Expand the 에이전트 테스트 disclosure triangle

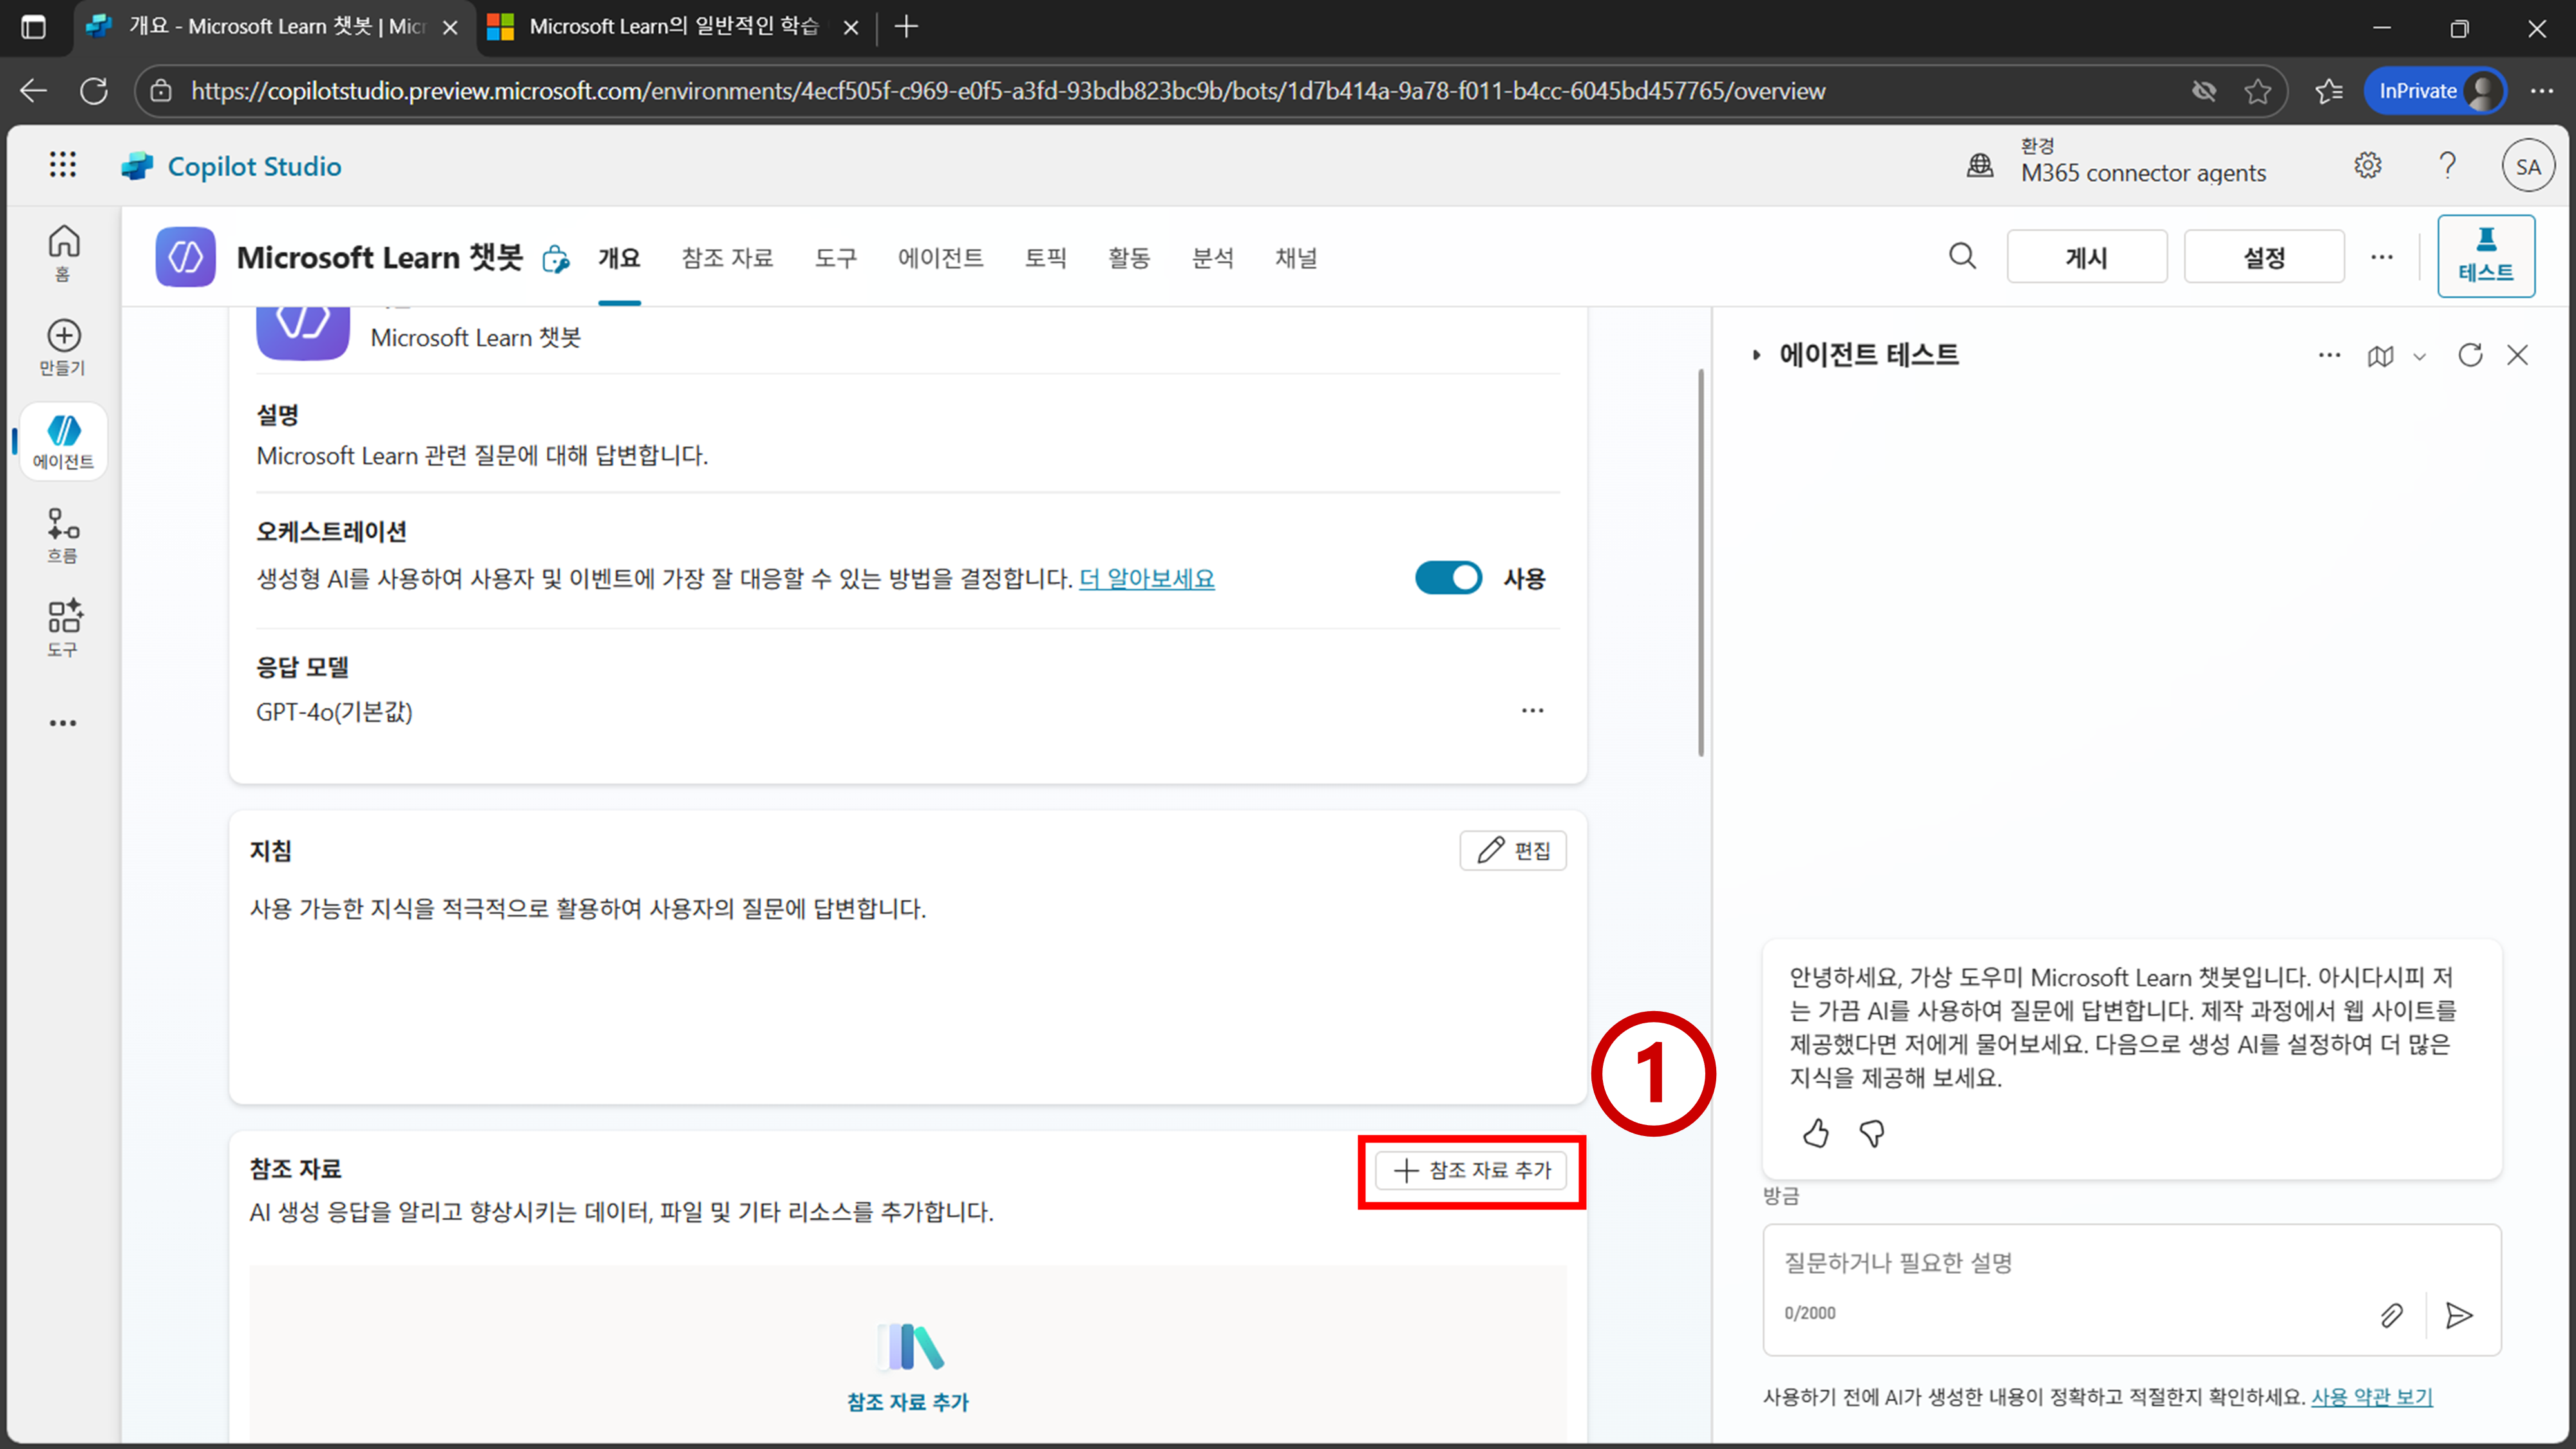coord(1756,355)
